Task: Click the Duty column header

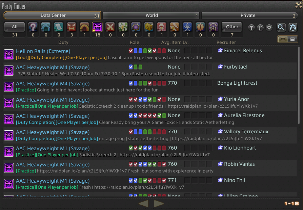Action: tap(63, 42)
